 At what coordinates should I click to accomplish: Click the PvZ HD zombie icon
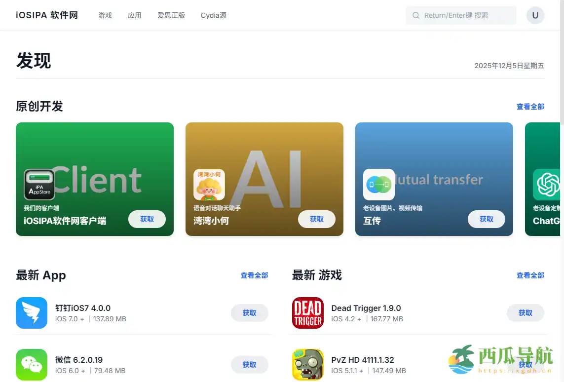pos(307,364)
